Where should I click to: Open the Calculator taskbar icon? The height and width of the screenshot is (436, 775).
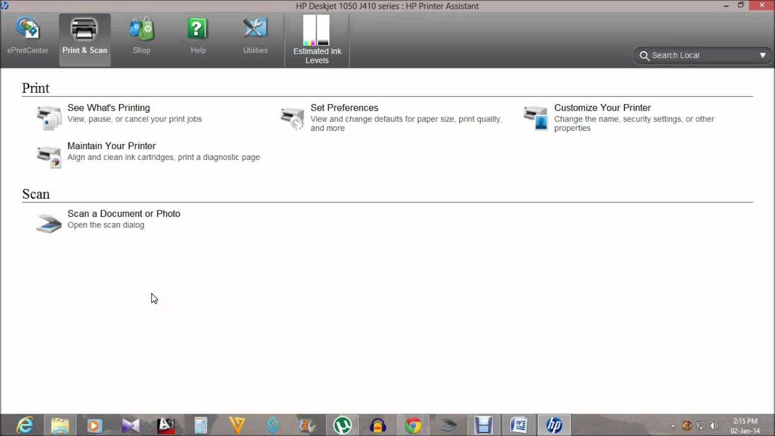point(201,426)
